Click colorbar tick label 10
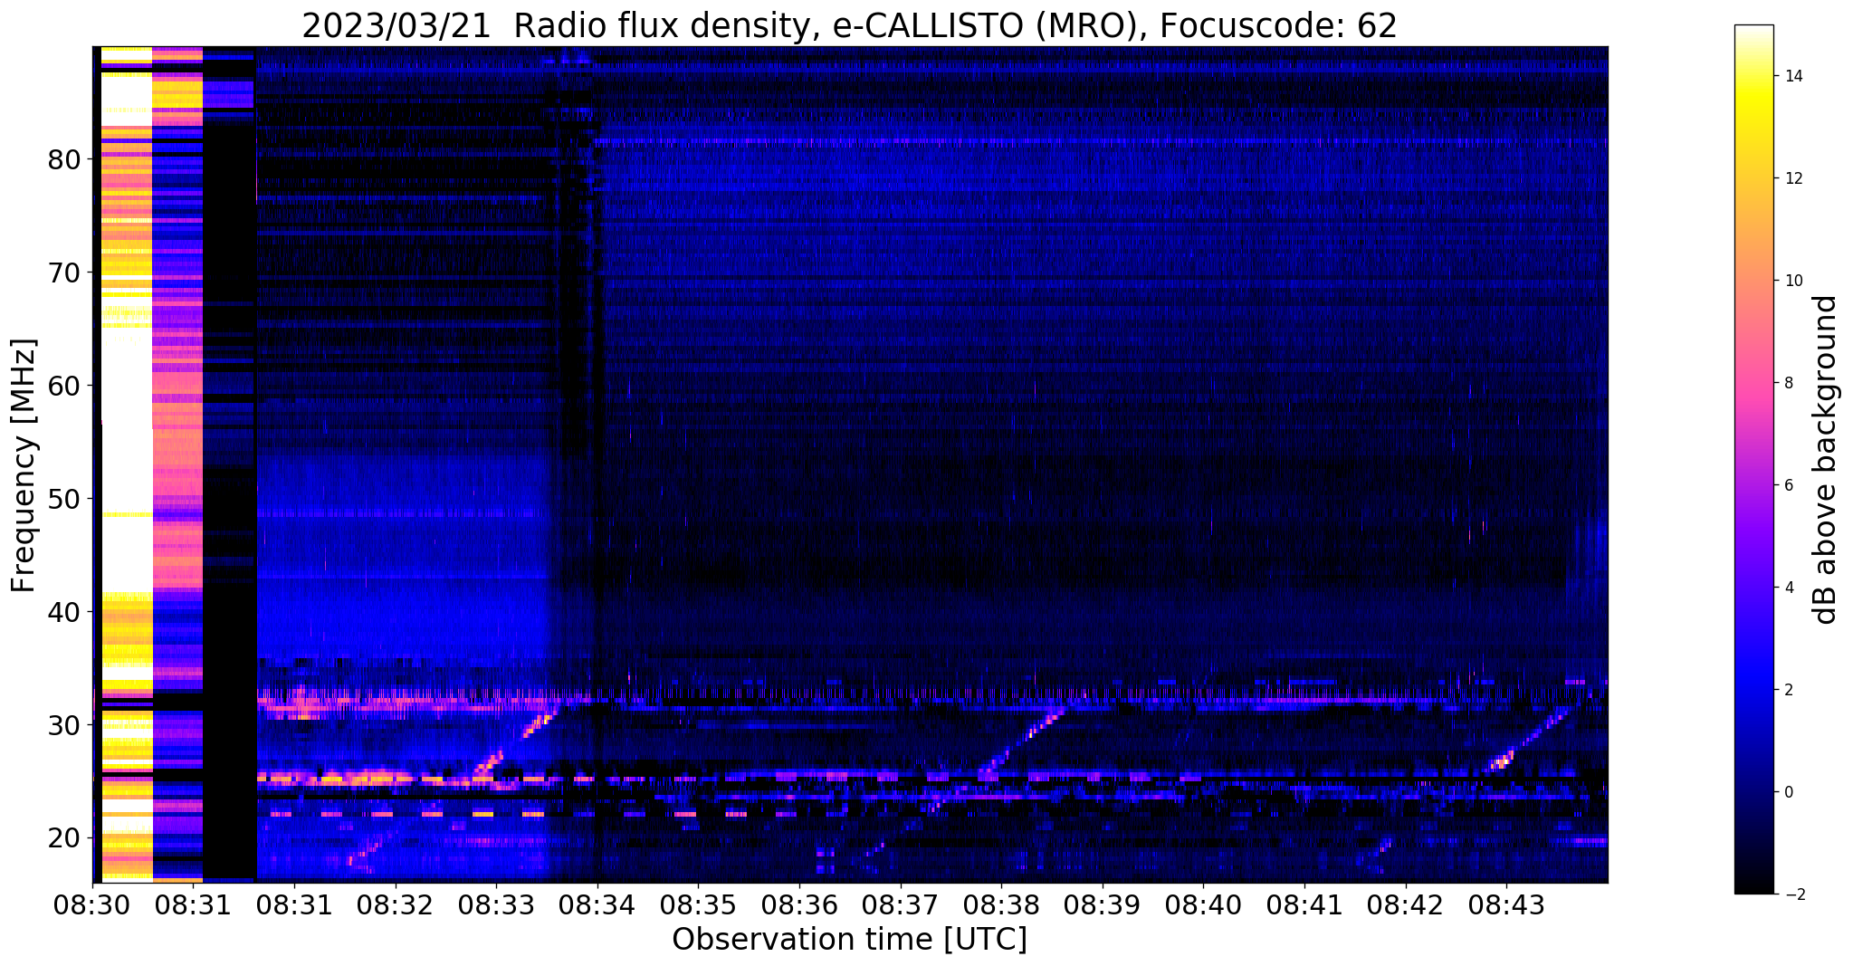 coord(1792,281)
